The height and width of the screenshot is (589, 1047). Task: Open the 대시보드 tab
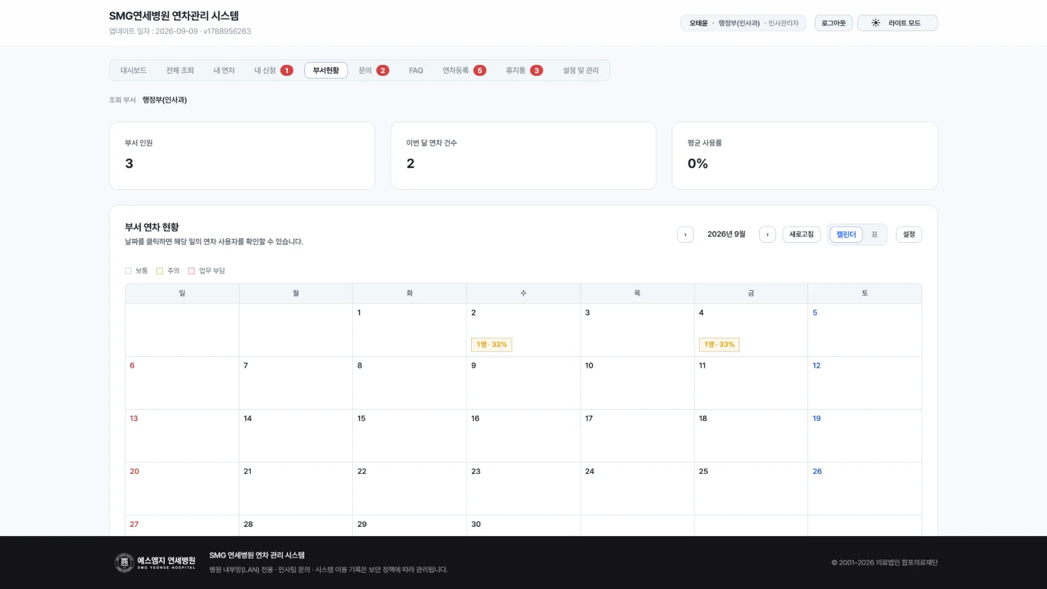coord(133,71)
